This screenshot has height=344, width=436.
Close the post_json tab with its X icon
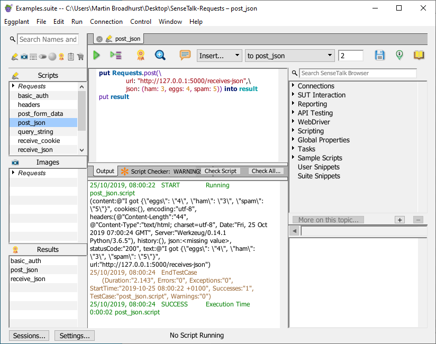(x=99, y=39)
